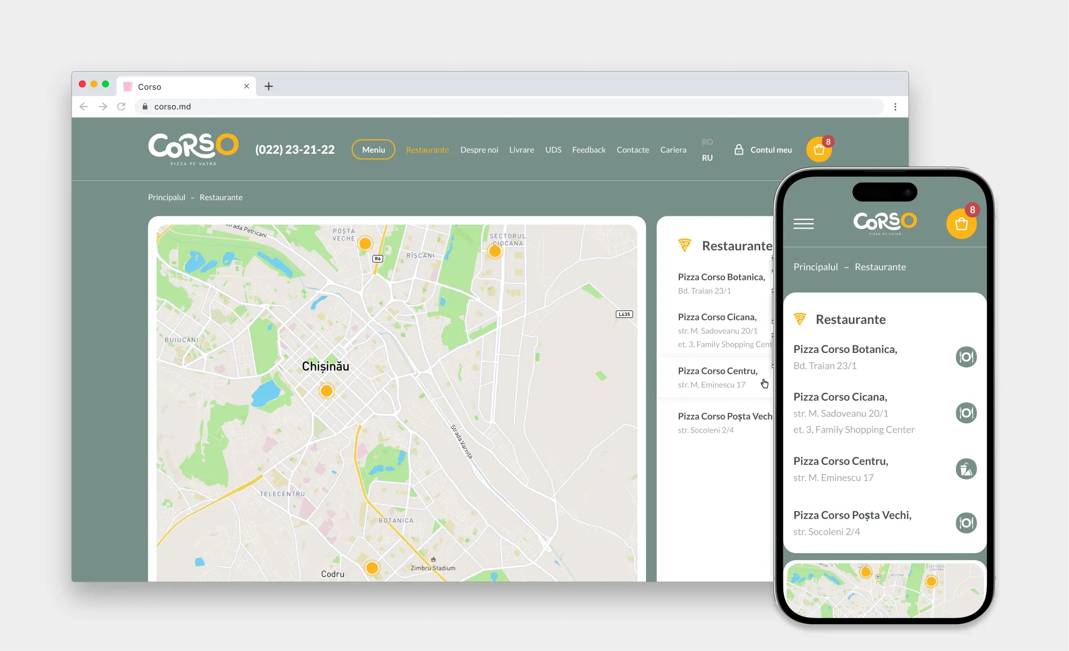Tap the mobile shopping cart icon
1069x651 pixels.
pos(961,224)
